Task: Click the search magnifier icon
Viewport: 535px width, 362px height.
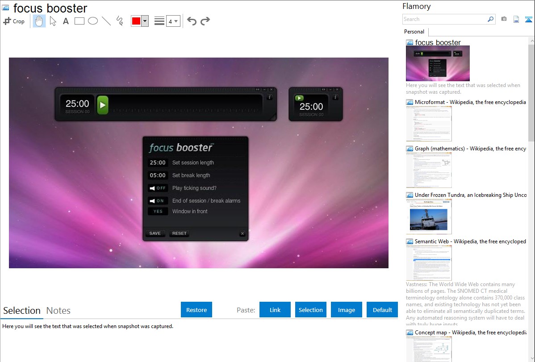Action: click(490, 19)
